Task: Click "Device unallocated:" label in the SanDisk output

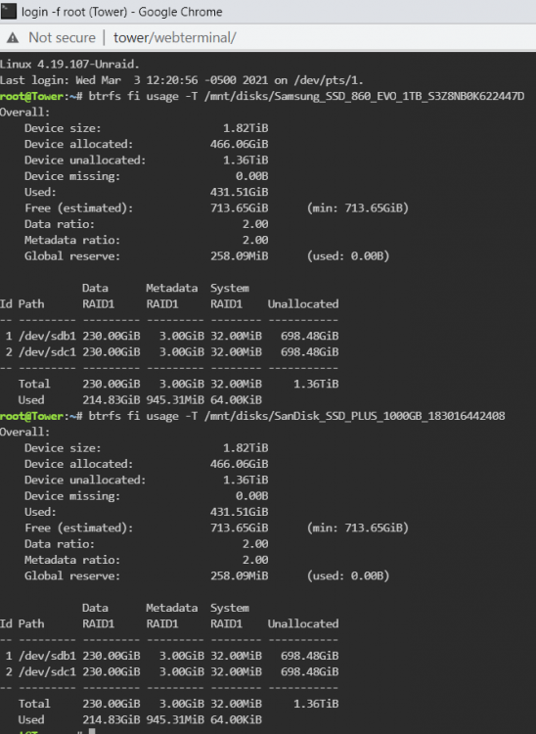Action: 85,481
